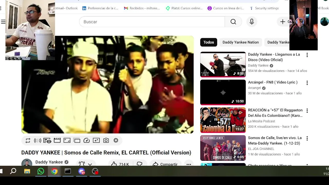Screen dimensions: 329x185
Task: Open the Cursos en línea bookmark
Action: (226, 8)
